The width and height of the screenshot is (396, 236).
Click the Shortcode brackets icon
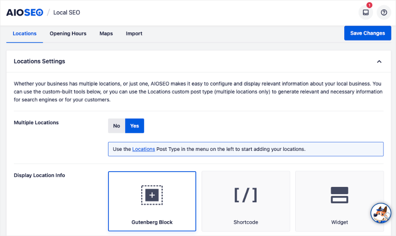coord(246,195)
